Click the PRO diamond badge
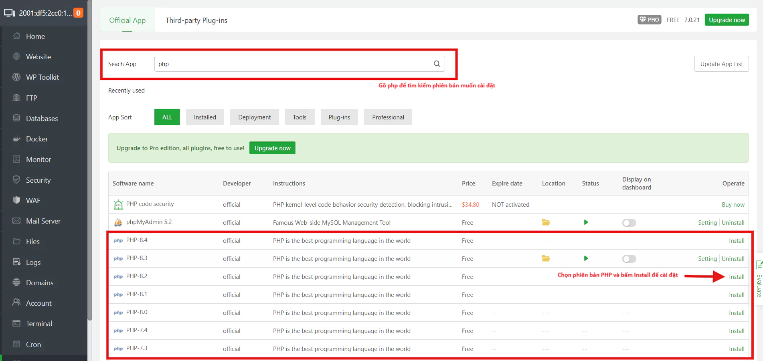This screenshot has width=763, height=361. coord(649,20)
